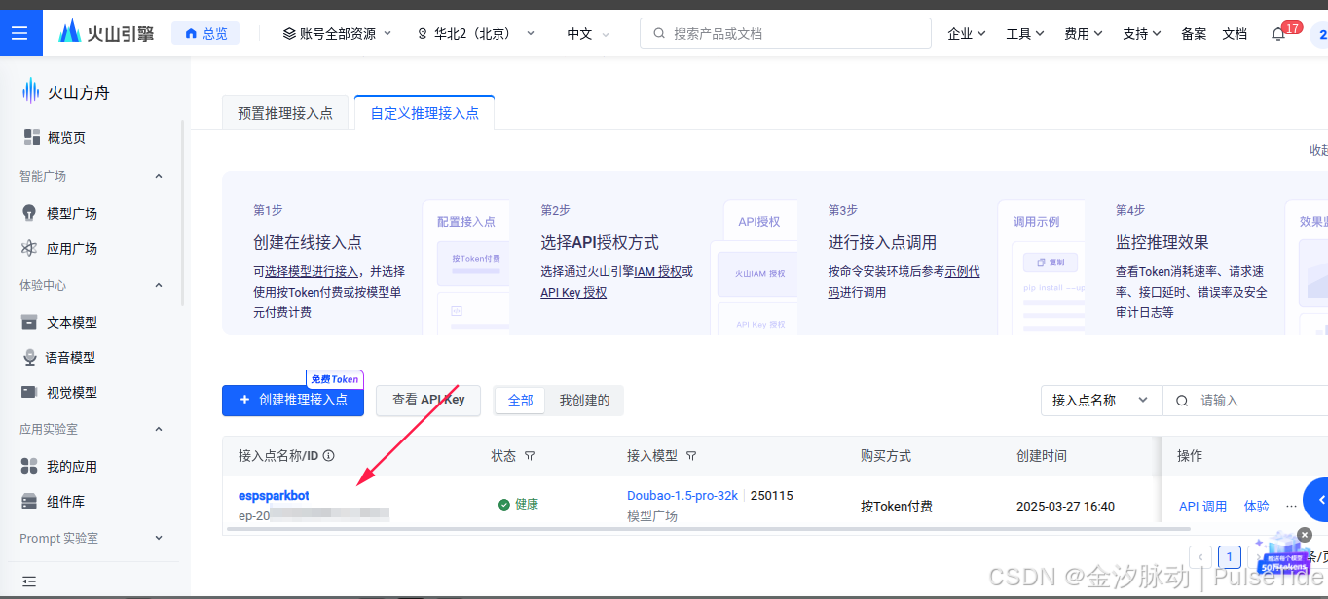1328x599 pixels.
Task: Filter by 接入模型 column funnel icon
Action: coord(691,455)
